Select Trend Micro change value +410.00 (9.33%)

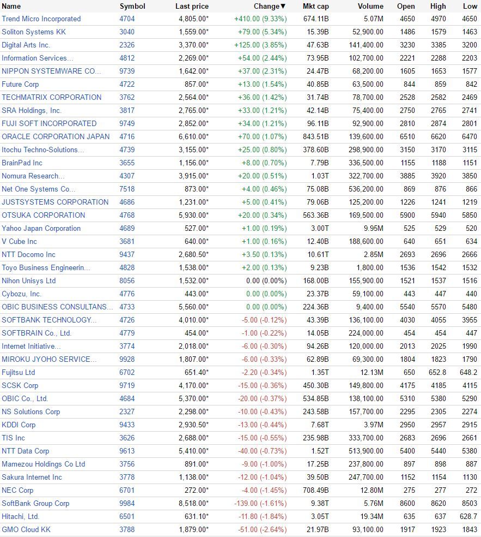pyautogui.click(x=260, y=19)
